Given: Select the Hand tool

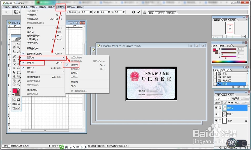Looking at the screenshot, I should [14, 85].
